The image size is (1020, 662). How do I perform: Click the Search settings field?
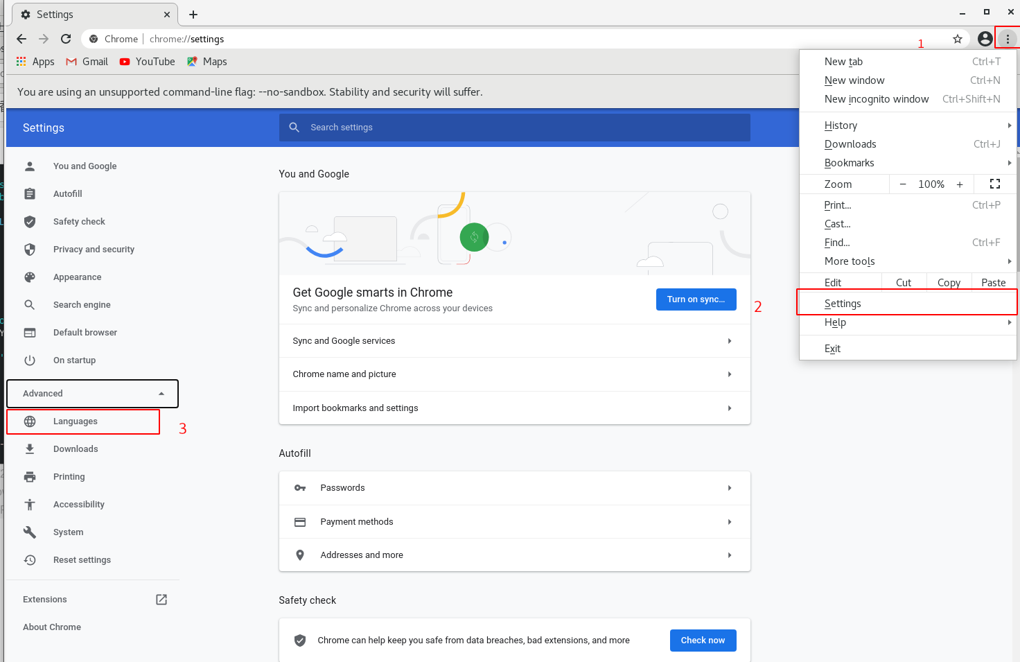[515, 128]
